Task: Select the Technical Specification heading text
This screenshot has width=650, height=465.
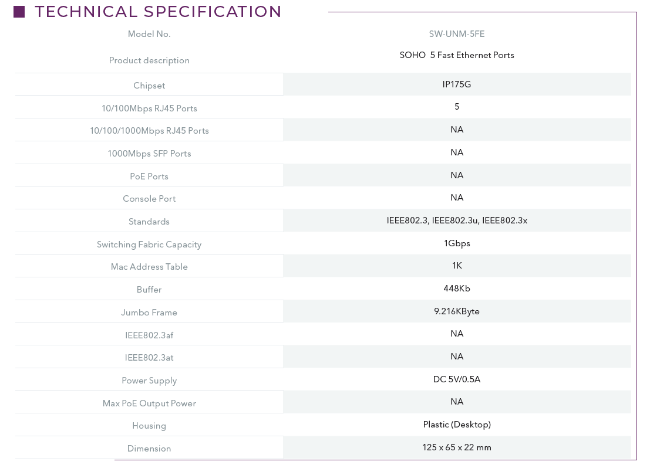Action: tap(158, 12)
